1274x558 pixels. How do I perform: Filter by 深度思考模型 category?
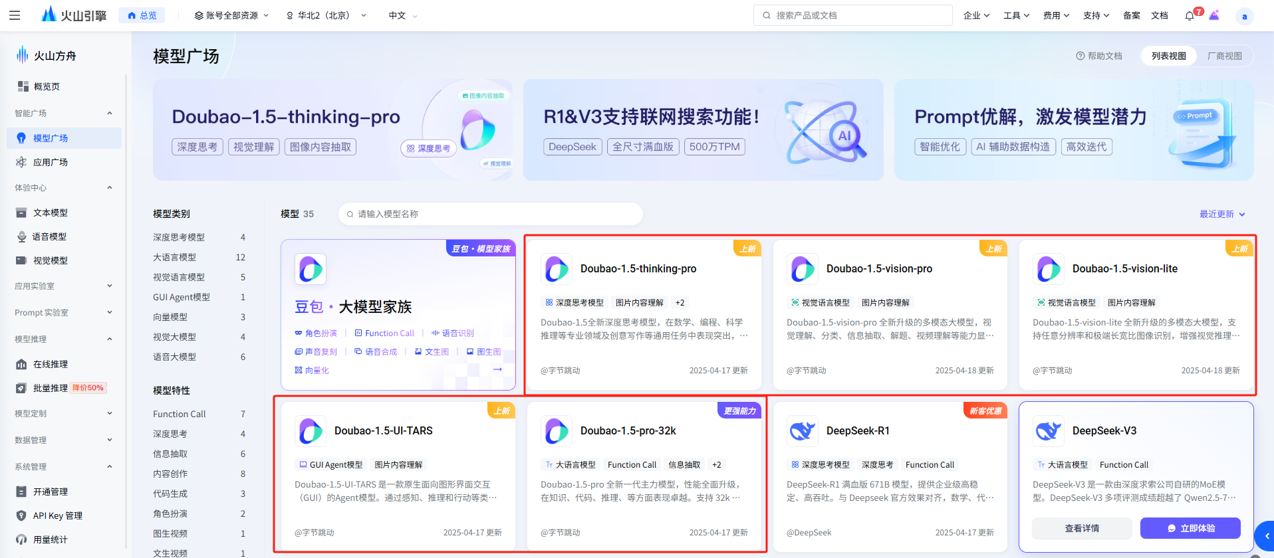click(179, 237)
